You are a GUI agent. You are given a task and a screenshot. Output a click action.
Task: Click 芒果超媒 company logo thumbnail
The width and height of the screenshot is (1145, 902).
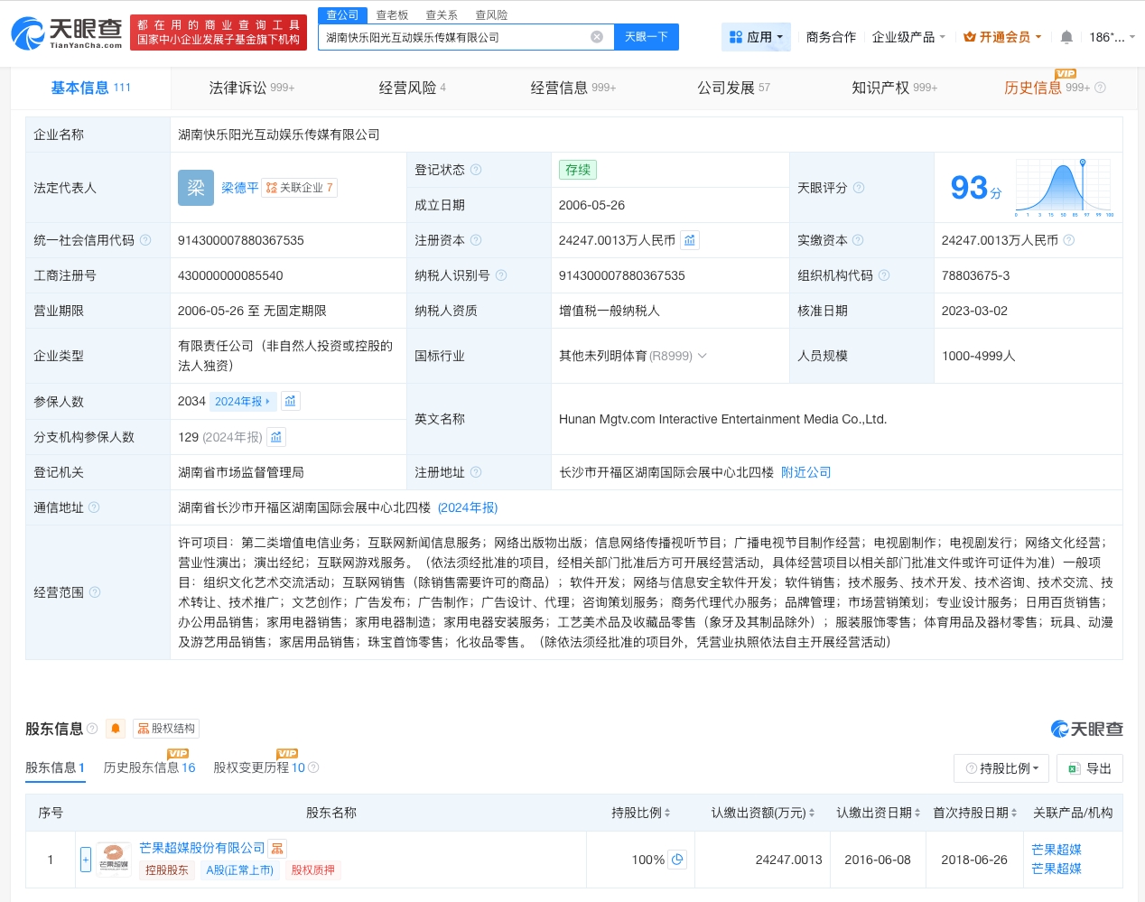(x=114, y=860)
